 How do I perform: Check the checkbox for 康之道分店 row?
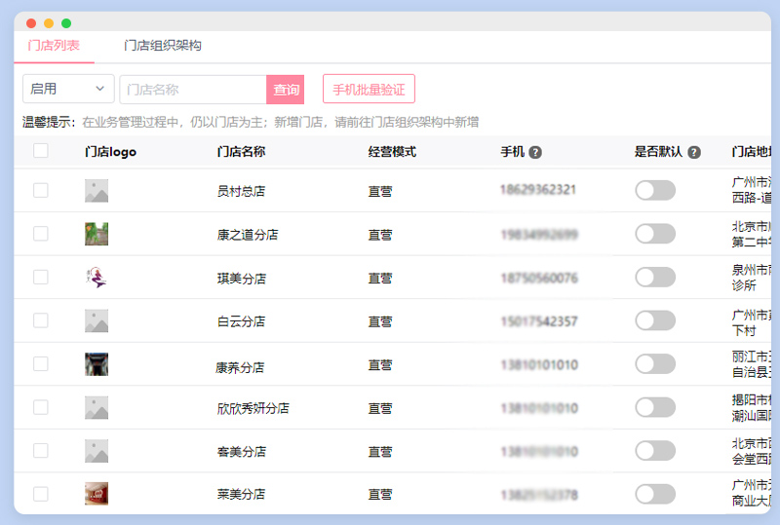coord(41,234)
